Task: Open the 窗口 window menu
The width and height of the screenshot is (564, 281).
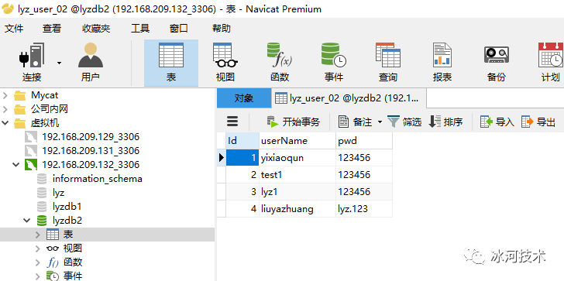Action: pyautogui.click(x=179, y=29)
